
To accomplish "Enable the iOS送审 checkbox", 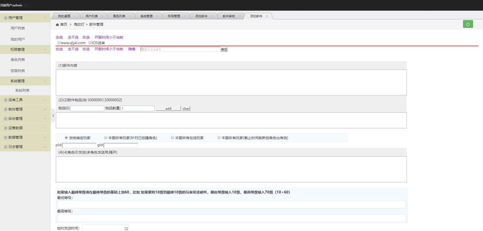I will point(90,43).
